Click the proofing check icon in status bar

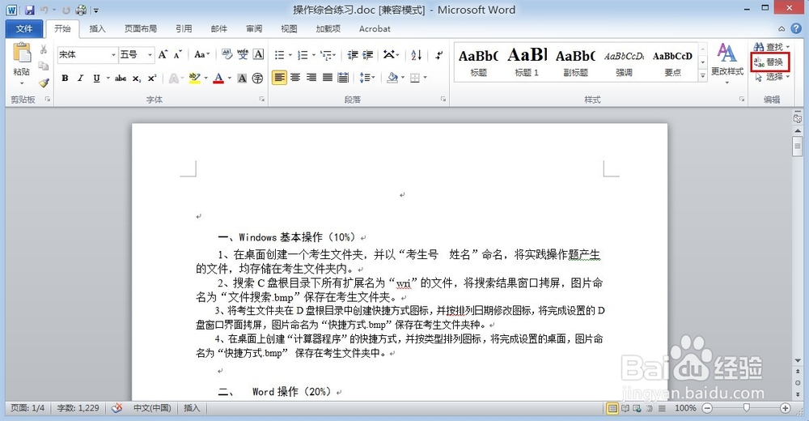pyautogui.click(x=117, y=408)
